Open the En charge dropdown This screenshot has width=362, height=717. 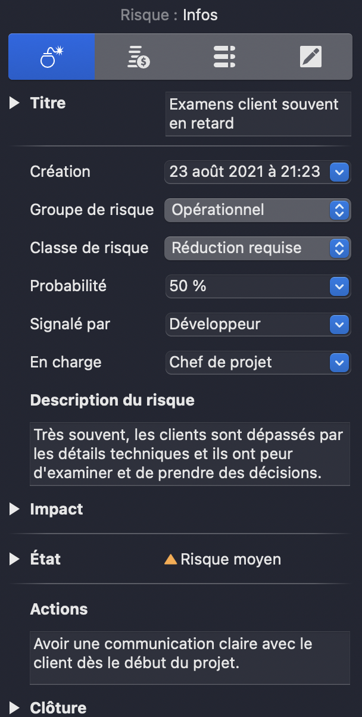pyautogui.click(x=339, y=363)
